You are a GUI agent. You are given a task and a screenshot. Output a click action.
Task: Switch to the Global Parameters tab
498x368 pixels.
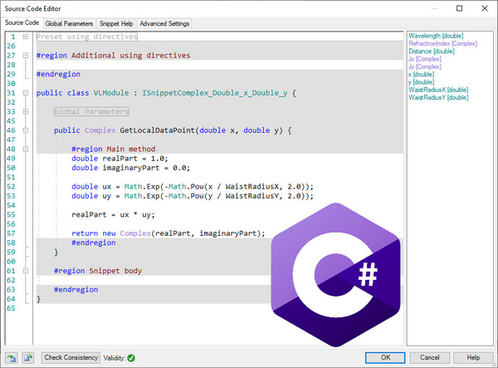click(x=69, y=23)
